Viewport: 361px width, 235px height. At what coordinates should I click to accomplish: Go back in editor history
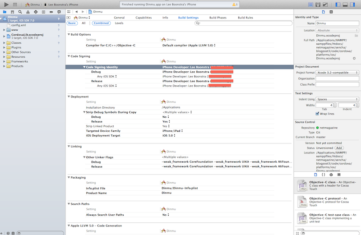[76, 12]
